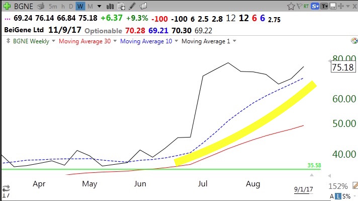Click the 9/1/17 date label
The width and height of the screenshot is (358, 201).
[303, 189]
